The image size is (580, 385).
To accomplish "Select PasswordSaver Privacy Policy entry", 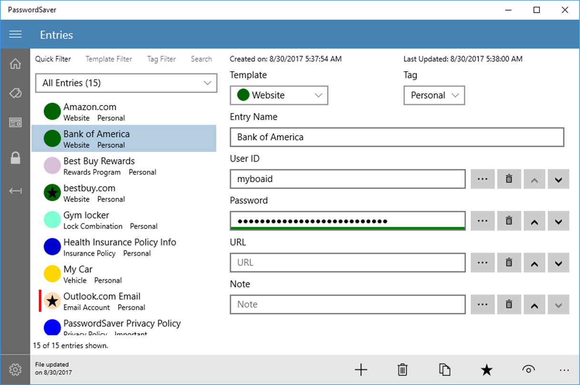I will pos(124,326).
